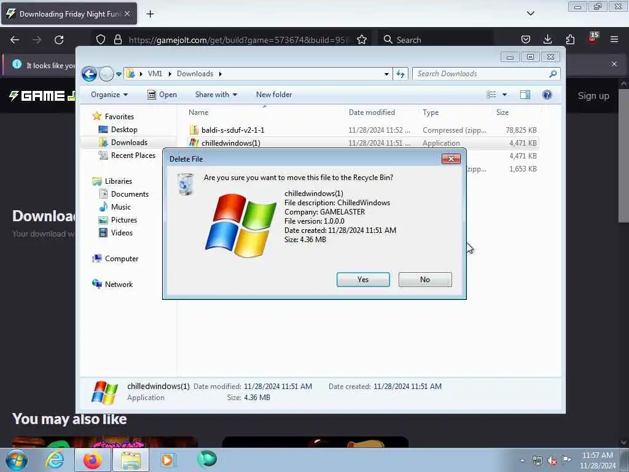Close the Delete File dialog
The height and width of the screenshot is (472, 629).
(451, 159)
